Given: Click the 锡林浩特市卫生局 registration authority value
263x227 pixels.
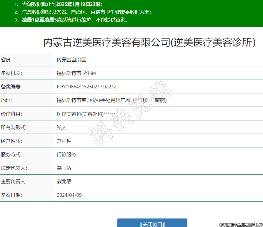Looking at the screenshot, I should (76, 73).
